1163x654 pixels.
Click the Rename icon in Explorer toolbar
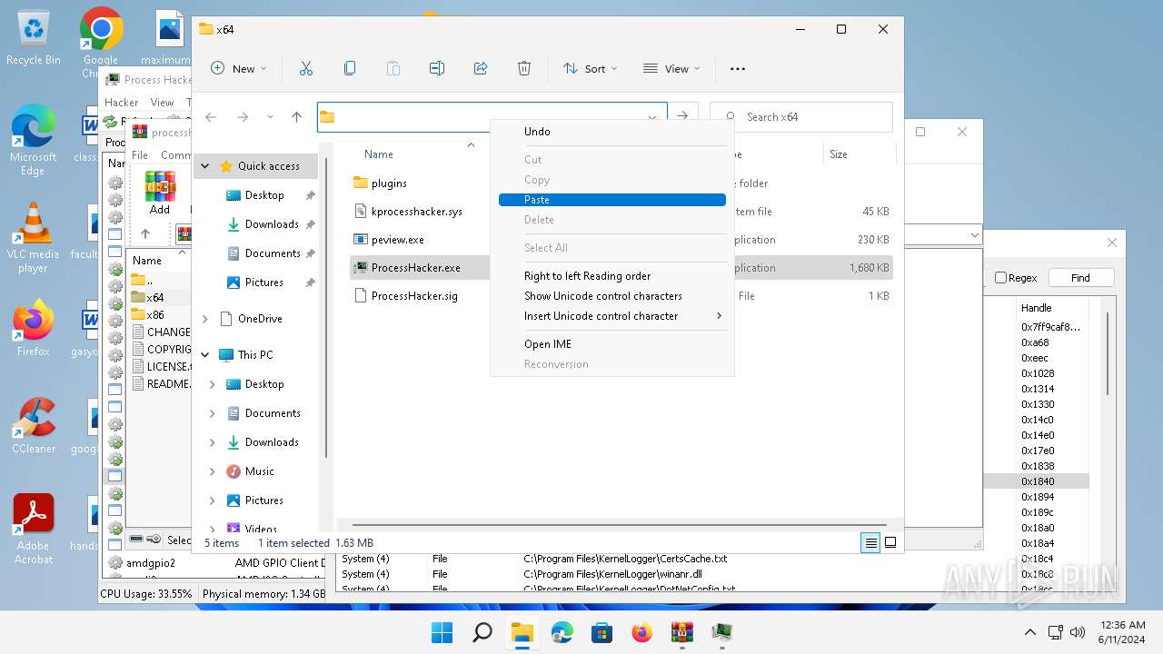pos(437,68)
